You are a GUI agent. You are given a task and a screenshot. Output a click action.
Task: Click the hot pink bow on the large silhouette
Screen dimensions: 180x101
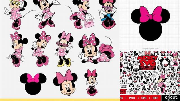pyautogui.click(x=151, y=14)
